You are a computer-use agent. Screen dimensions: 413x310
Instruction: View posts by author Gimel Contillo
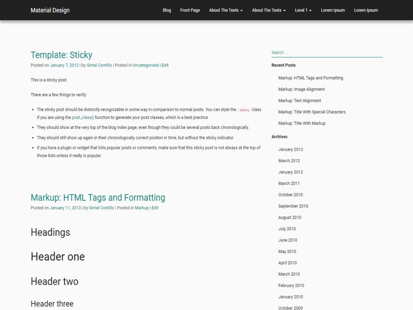[99, 65]
